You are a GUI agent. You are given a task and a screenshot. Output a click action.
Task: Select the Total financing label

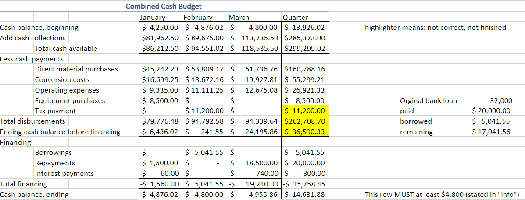pyautogui.click(x=23, y=184)
